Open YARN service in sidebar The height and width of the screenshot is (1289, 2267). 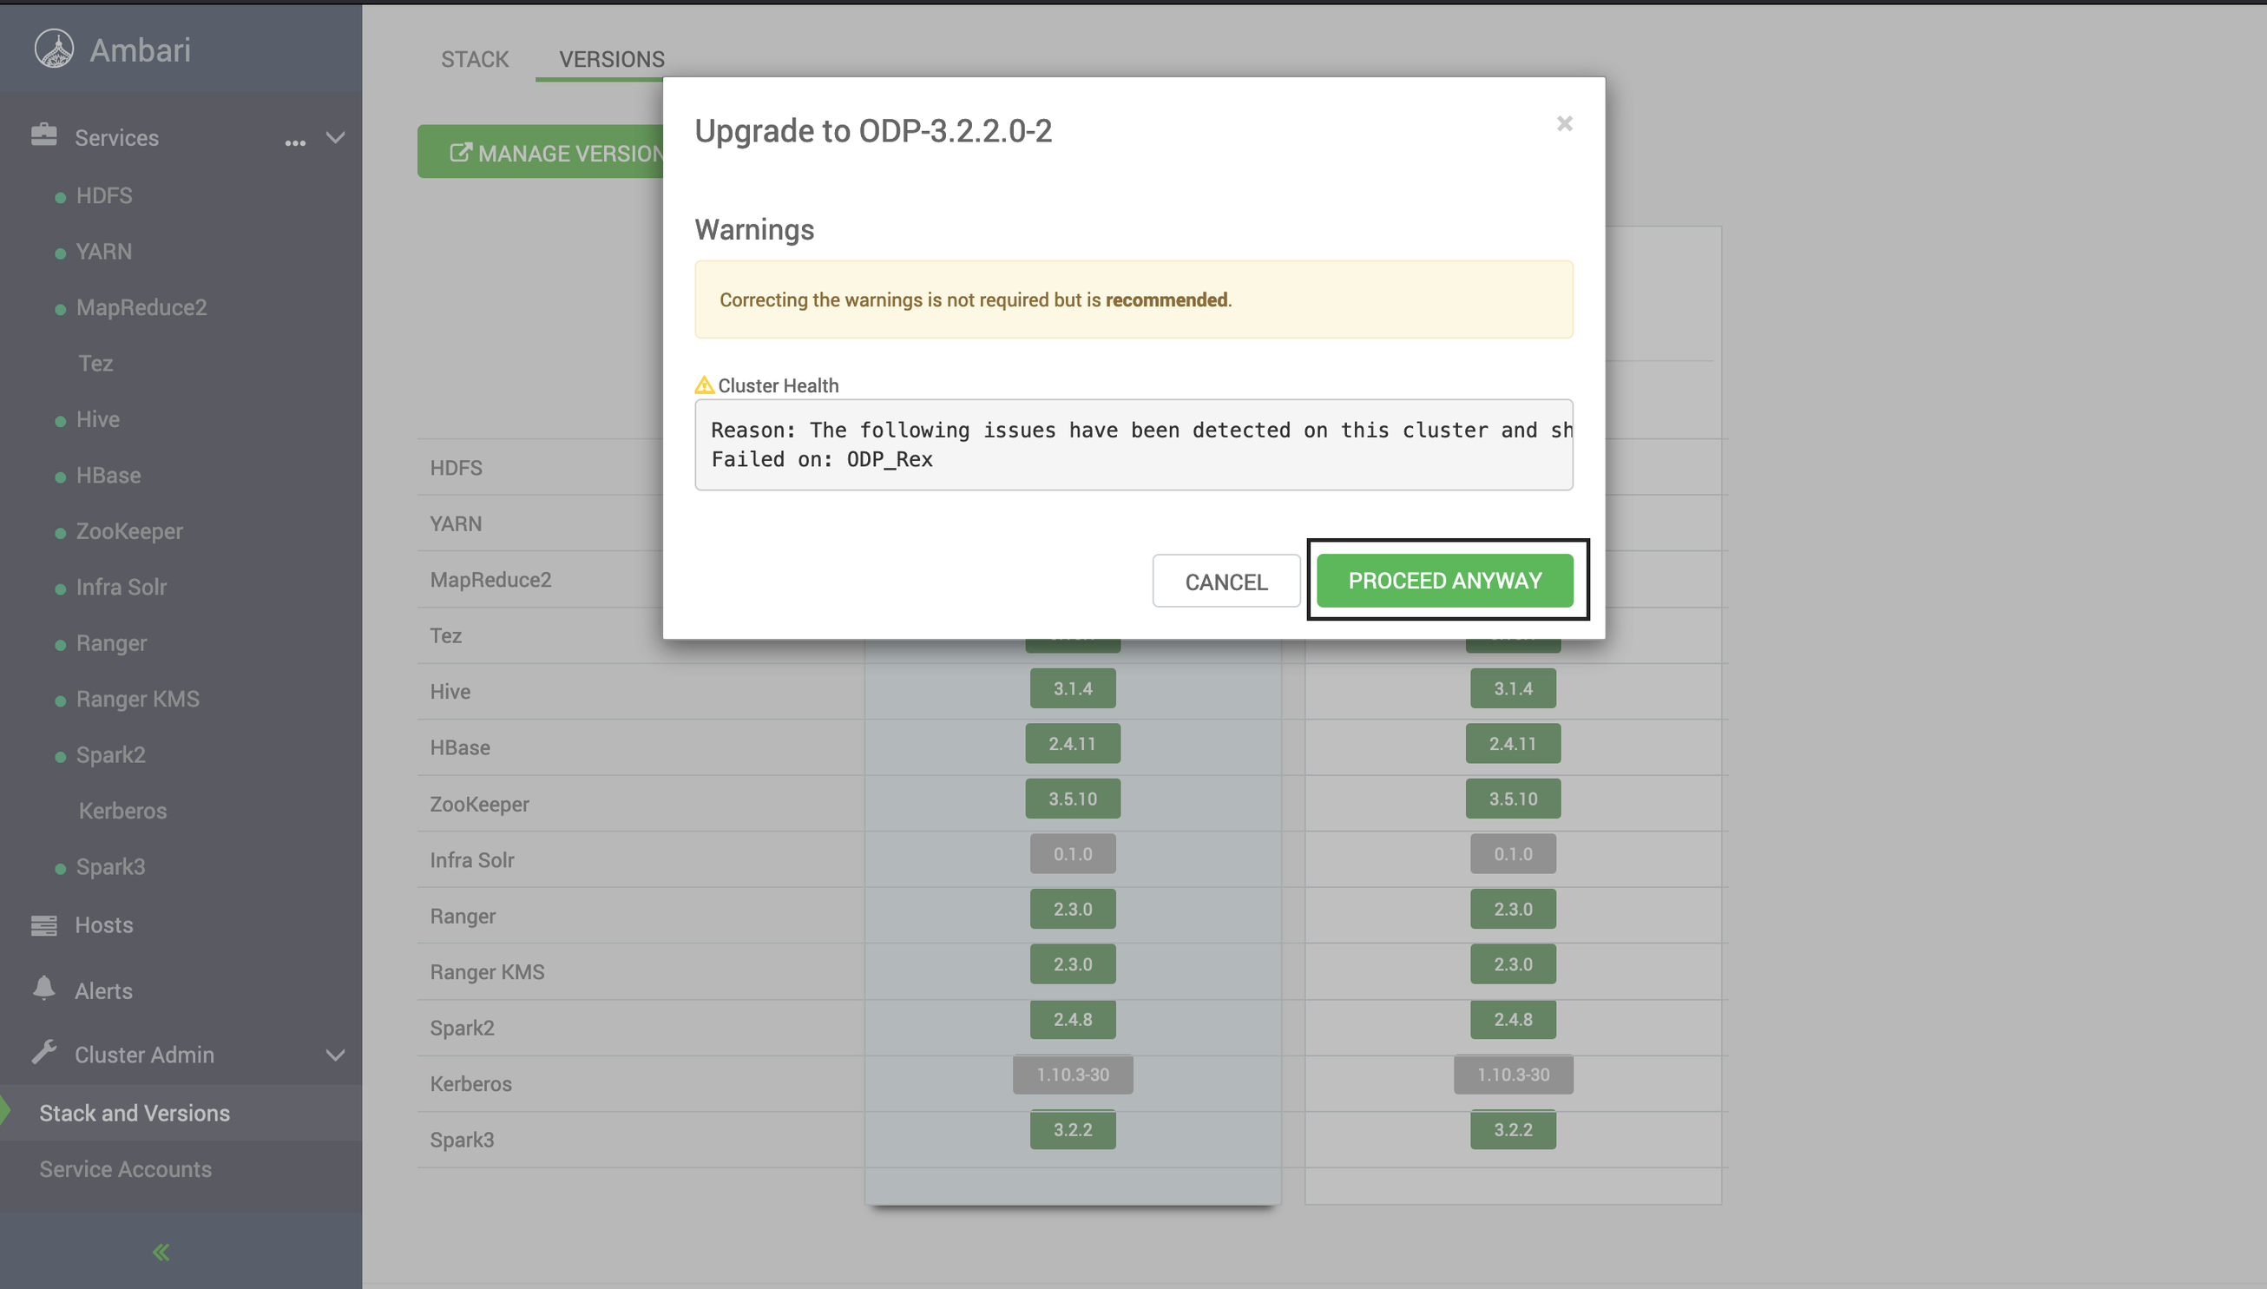pyautogui.click(x=103, y=252)
